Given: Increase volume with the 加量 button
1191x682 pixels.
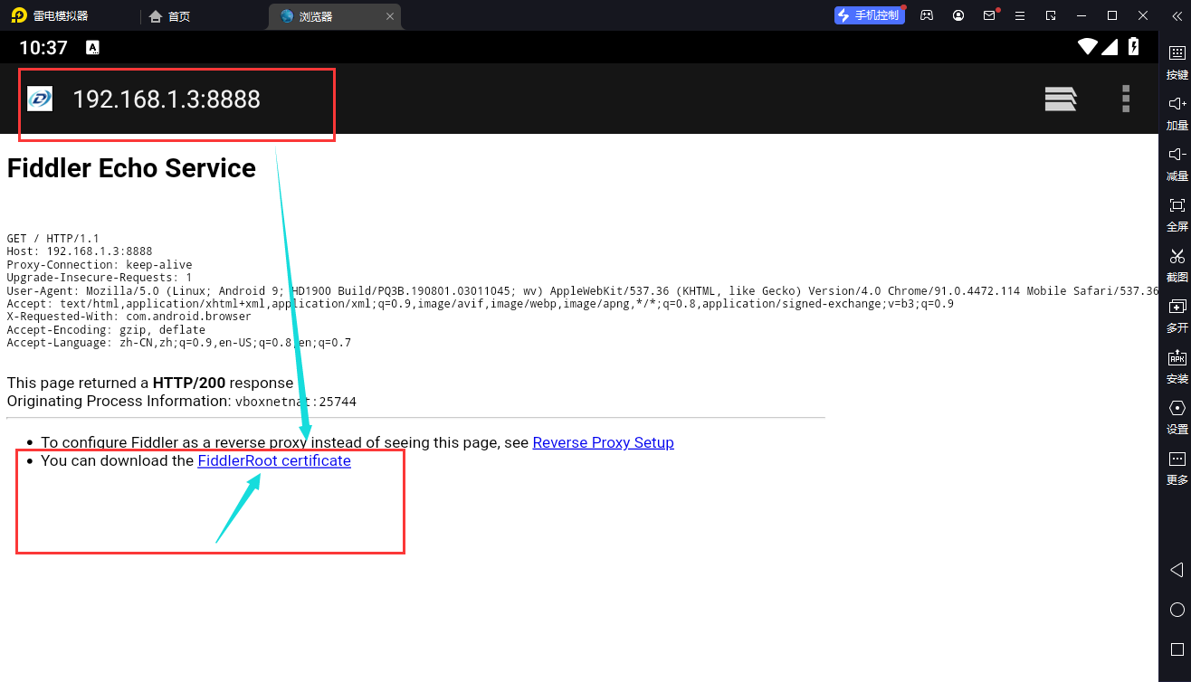Looking at the screenshot, I should (x=1177, y=112).
